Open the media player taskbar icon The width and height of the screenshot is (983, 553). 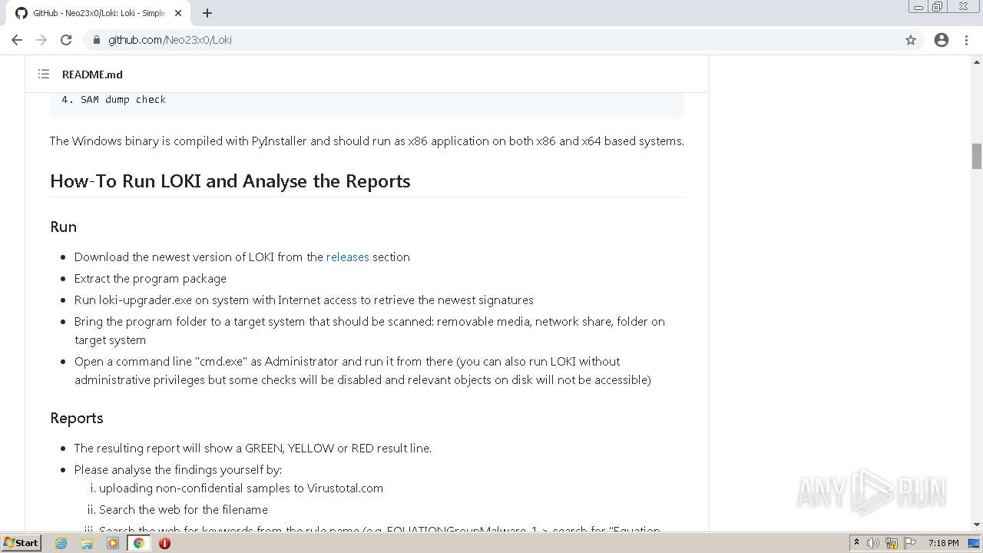tap(113, 543)
